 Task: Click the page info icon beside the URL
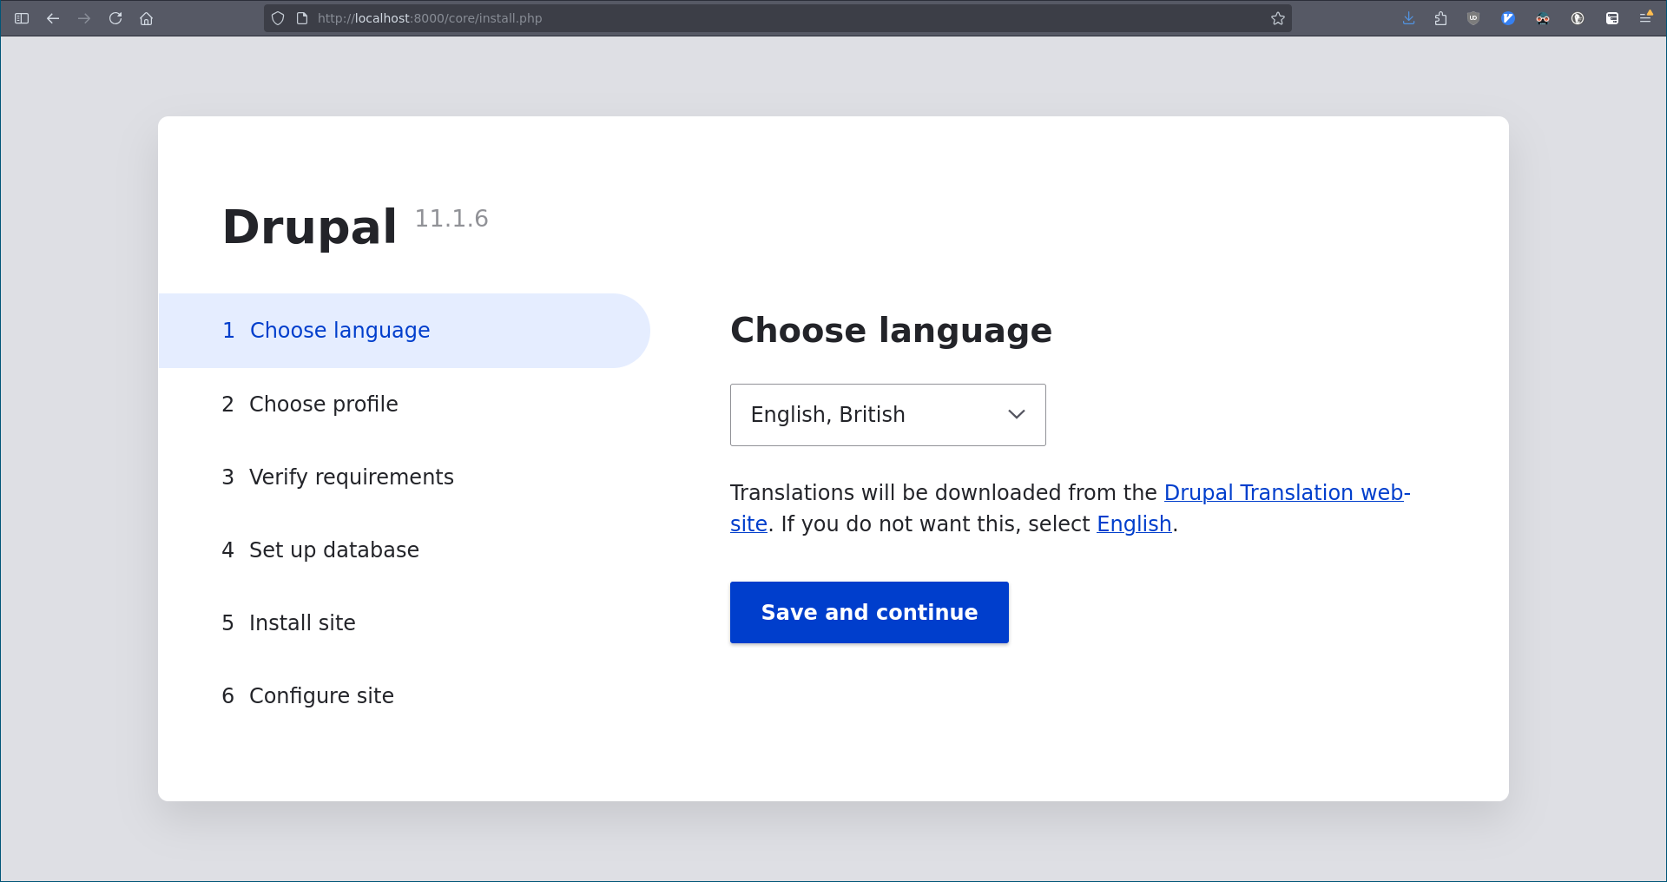tap(302, 18)
